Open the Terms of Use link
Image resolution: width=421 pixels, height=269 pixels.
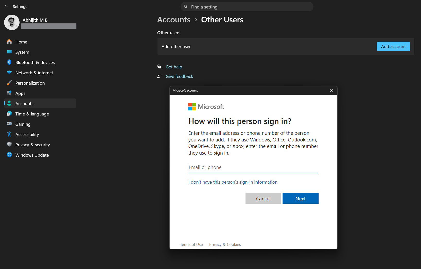coord(191,244)
